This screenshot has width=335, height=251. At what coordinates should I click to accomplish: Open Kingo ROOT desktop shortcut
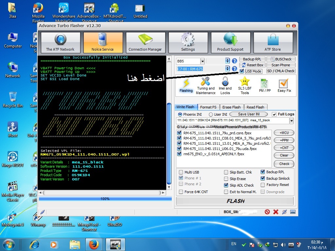pyautogui.click(x=13, y=159)
